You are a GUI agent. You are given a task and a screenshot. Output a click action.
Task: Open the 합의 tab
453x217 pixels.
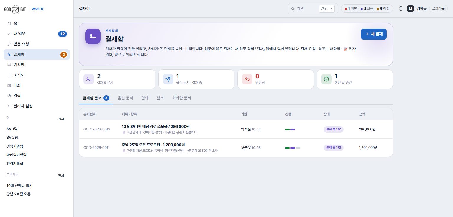(145, 98)
